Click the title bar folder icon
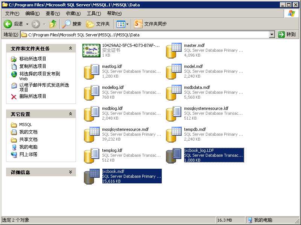 point(5,5)
